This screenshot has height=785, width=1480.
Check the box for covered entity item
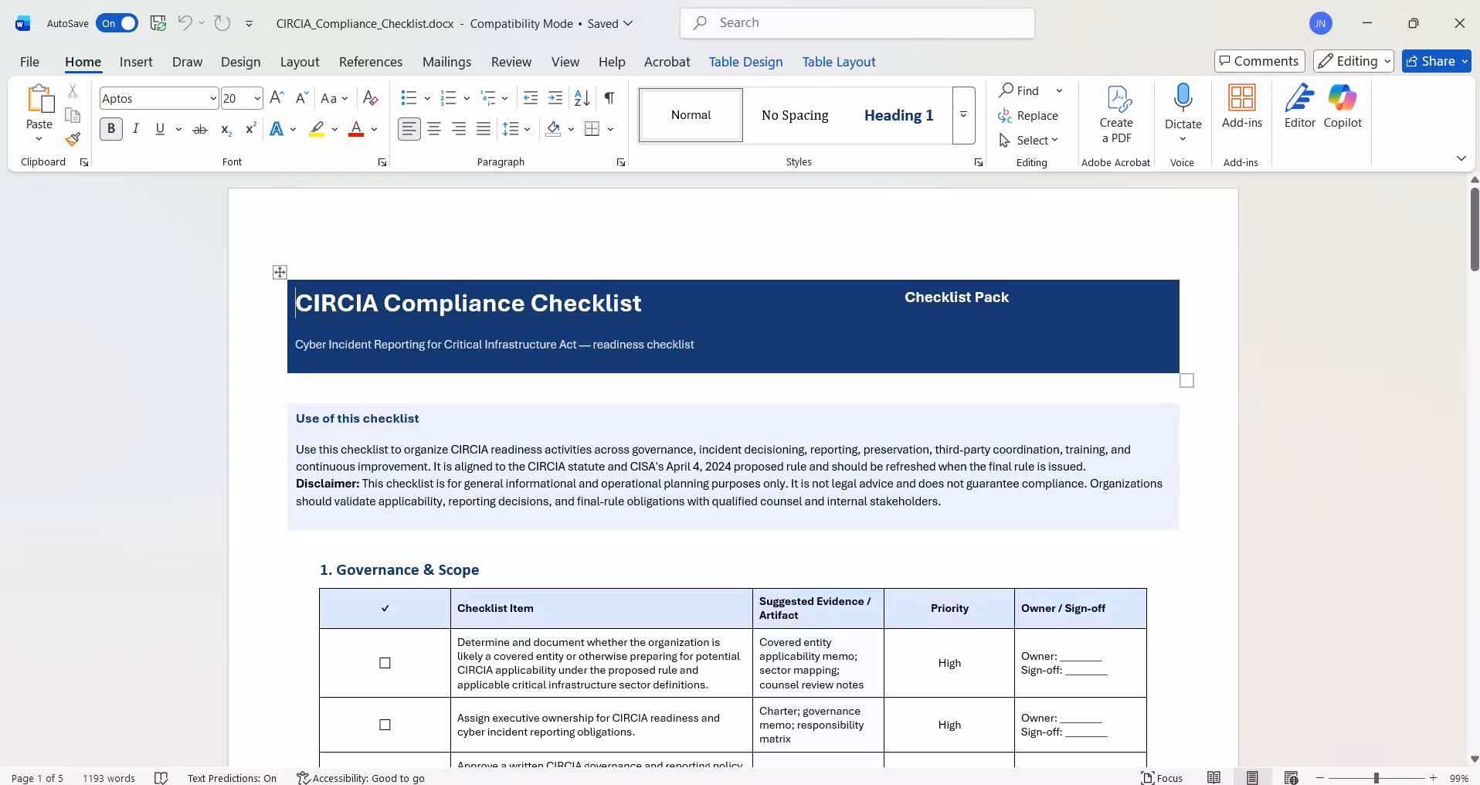(385, 663)
